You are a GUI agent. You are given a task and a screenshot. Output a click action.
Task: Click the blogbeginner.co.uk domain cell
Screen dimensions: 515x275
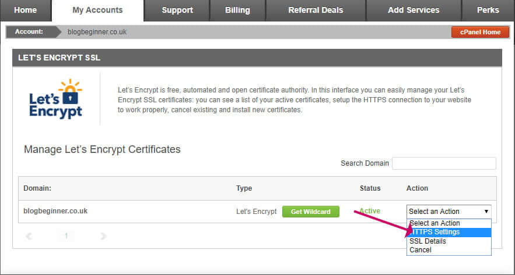[55, 211]
